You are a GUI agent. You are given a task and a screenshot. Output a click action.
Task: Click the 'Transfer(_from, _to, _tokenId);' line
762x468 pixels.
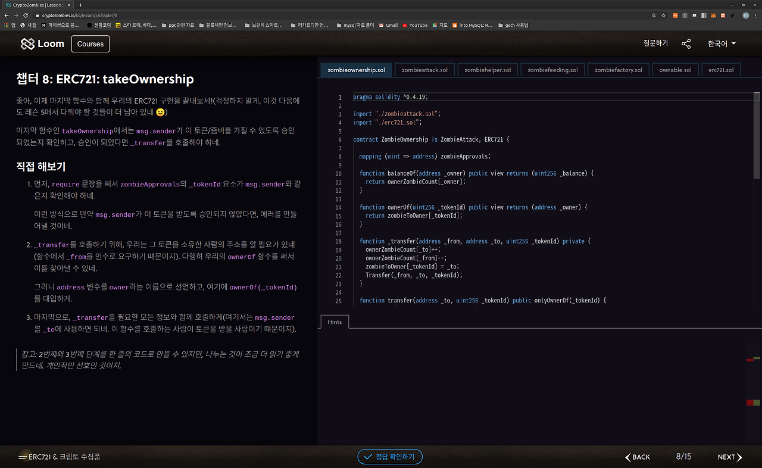(414, 275)
